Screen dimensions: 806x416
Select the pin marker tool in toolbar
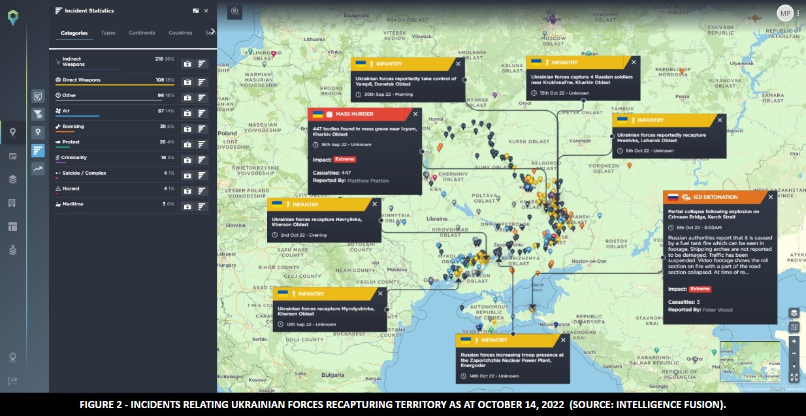(x=38, y=132)
